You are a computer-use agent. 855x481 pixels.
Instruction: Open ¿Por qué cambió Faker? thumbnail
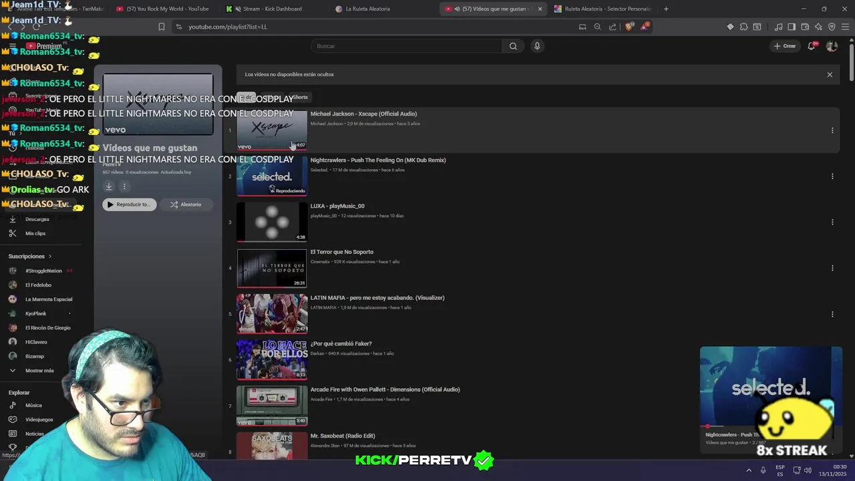click(272, 359)
